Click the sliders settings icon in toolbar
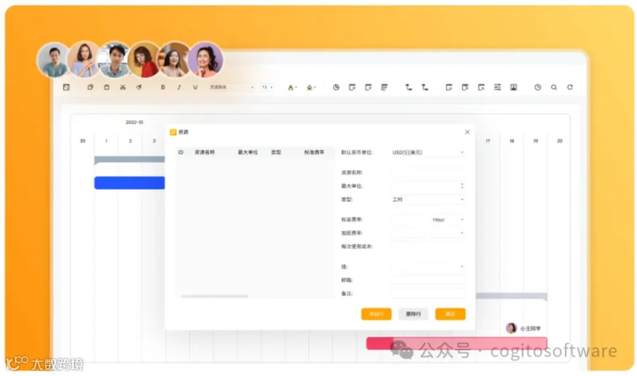 pos(498,87)
